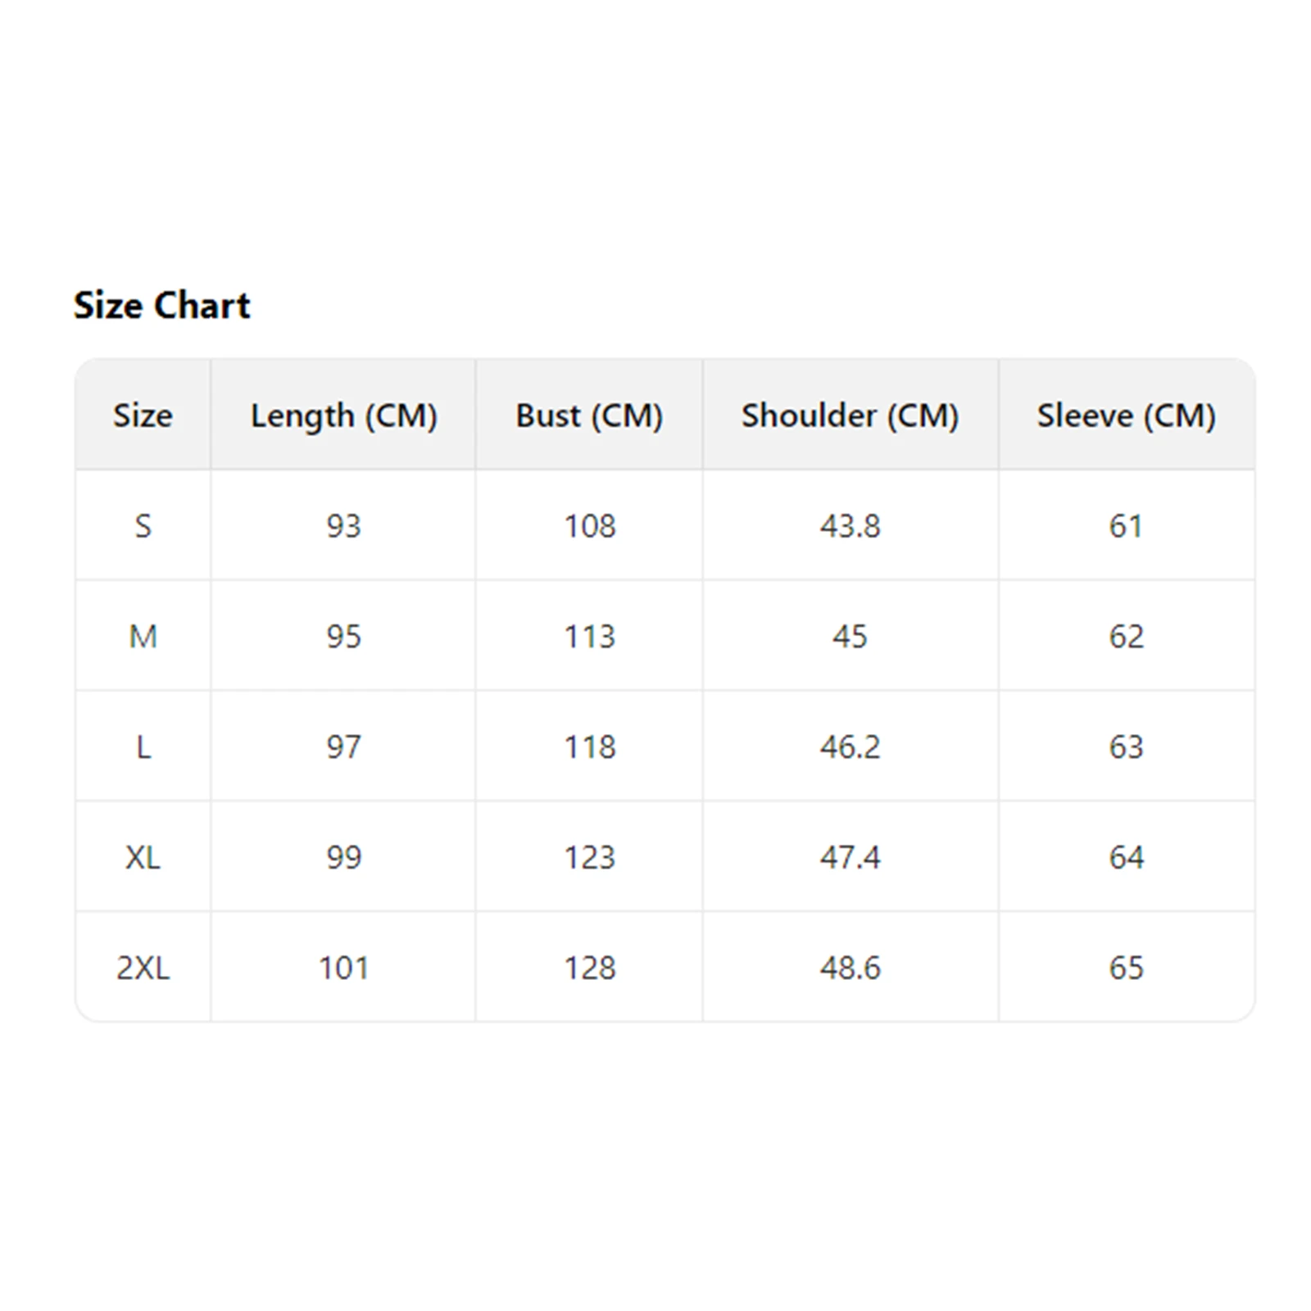Select the 47.4 shoulder cell
The width and height of the screenshot is (1311, 1311).
point(850,858)
